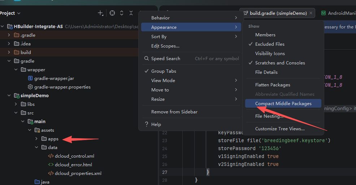Click the assets folder icon
Screen dimensions: 356x185
pyautogui.click(x=37, y=130)
